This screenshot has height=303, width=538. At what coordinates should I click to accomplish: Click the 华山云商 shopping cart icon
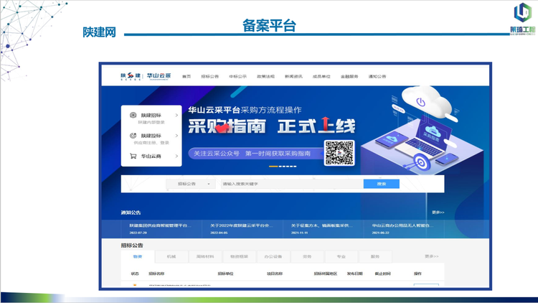tap(133, 156)
